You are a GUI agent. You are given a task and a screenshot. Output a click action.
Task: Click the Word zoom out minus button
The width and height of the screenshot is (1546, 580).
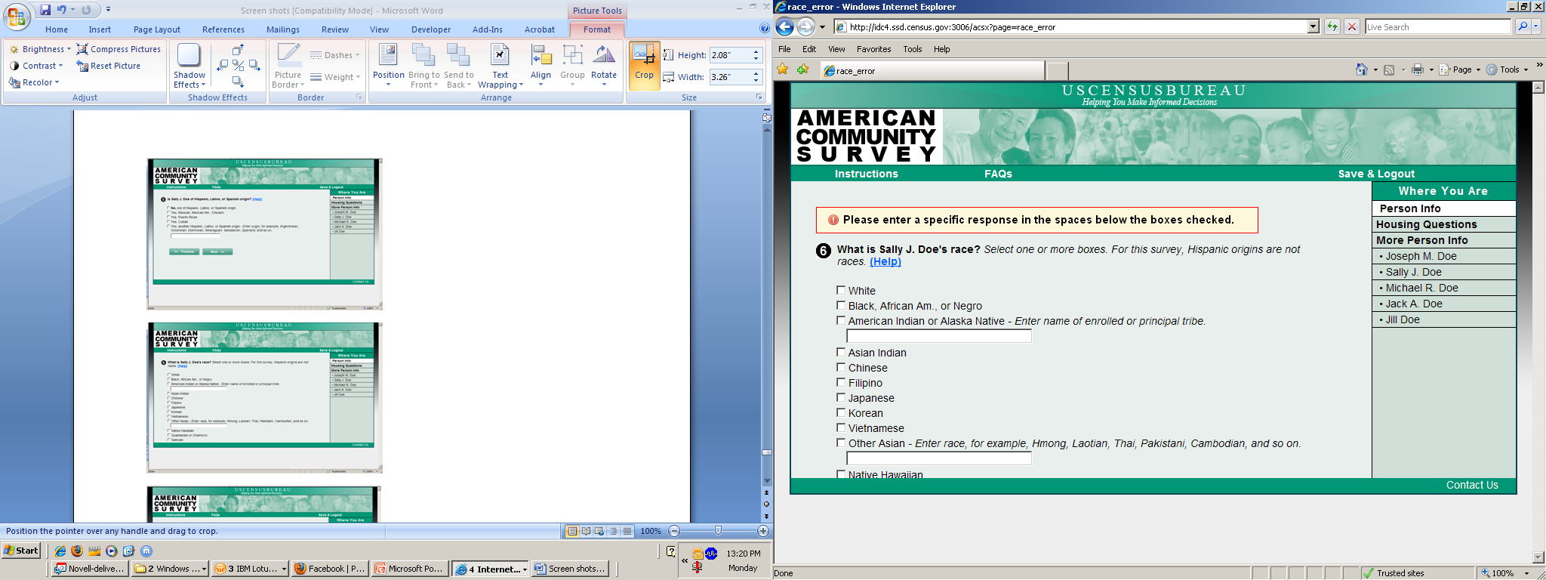click(x=674, y=531)
